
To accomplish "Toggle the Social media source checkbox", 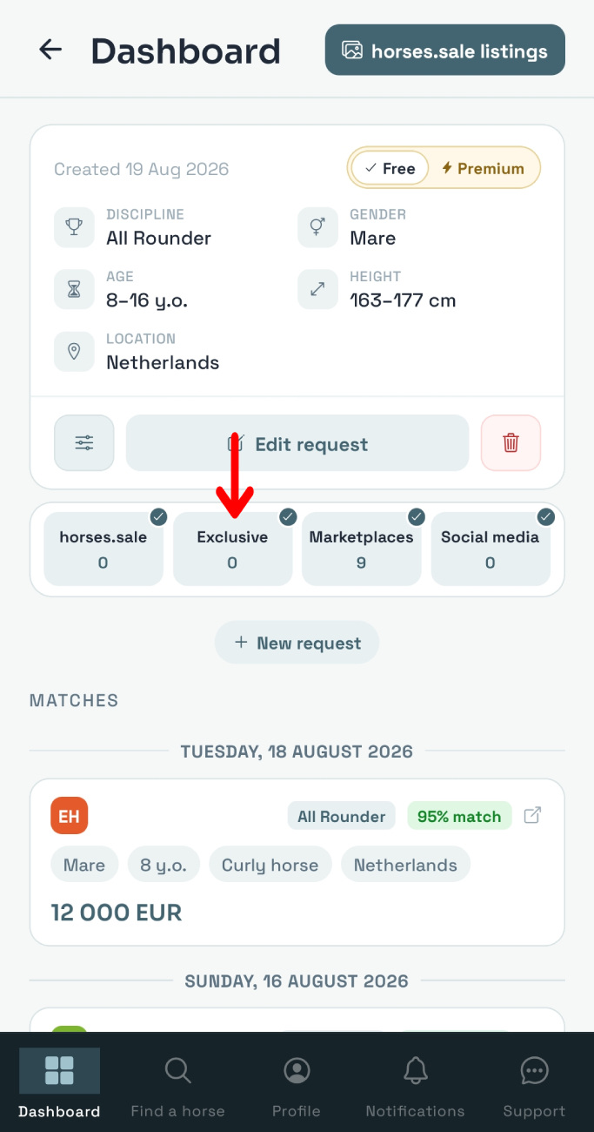I will tap(545, 517).
